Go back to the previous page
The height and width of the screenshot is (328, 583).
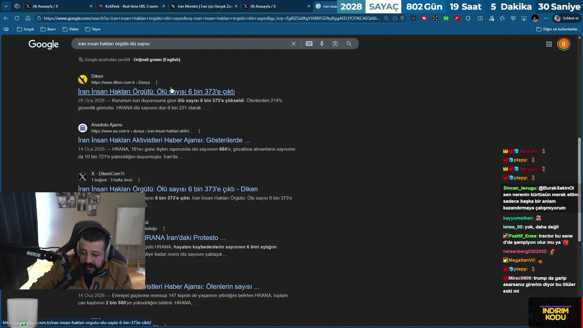click(6, 18)
